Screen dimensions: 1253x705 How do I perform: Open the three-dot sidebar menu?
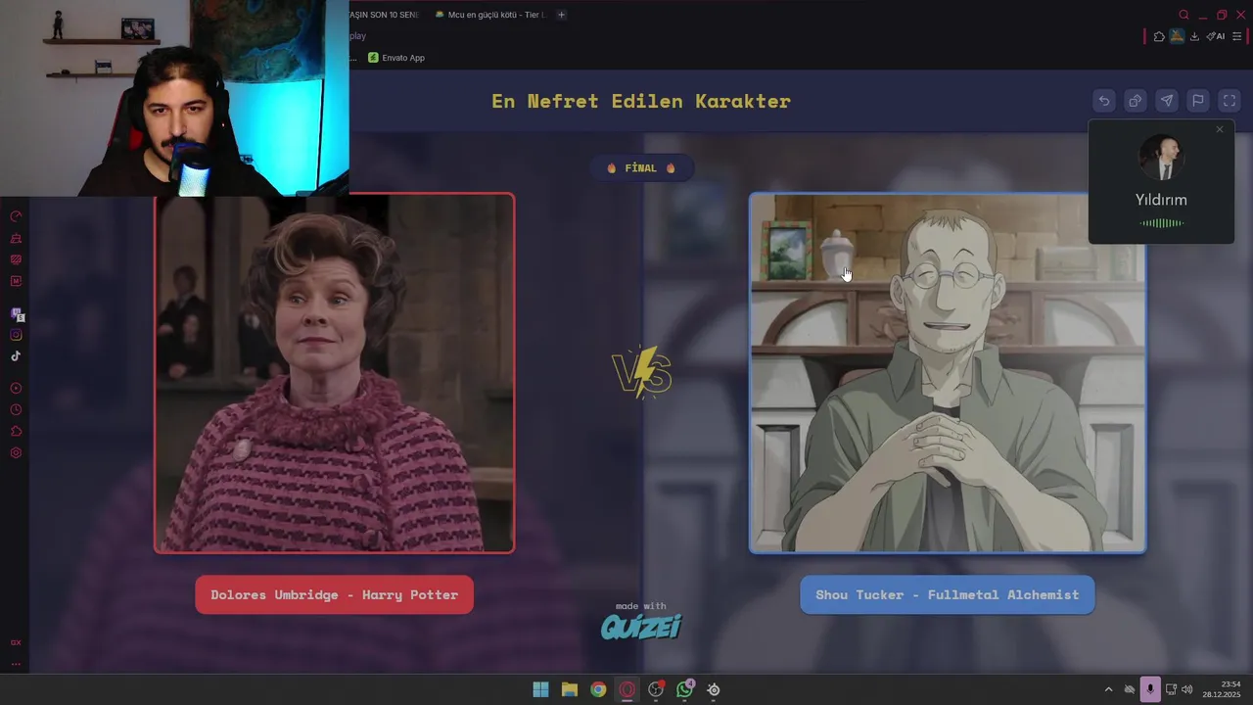tap(16, 664)
